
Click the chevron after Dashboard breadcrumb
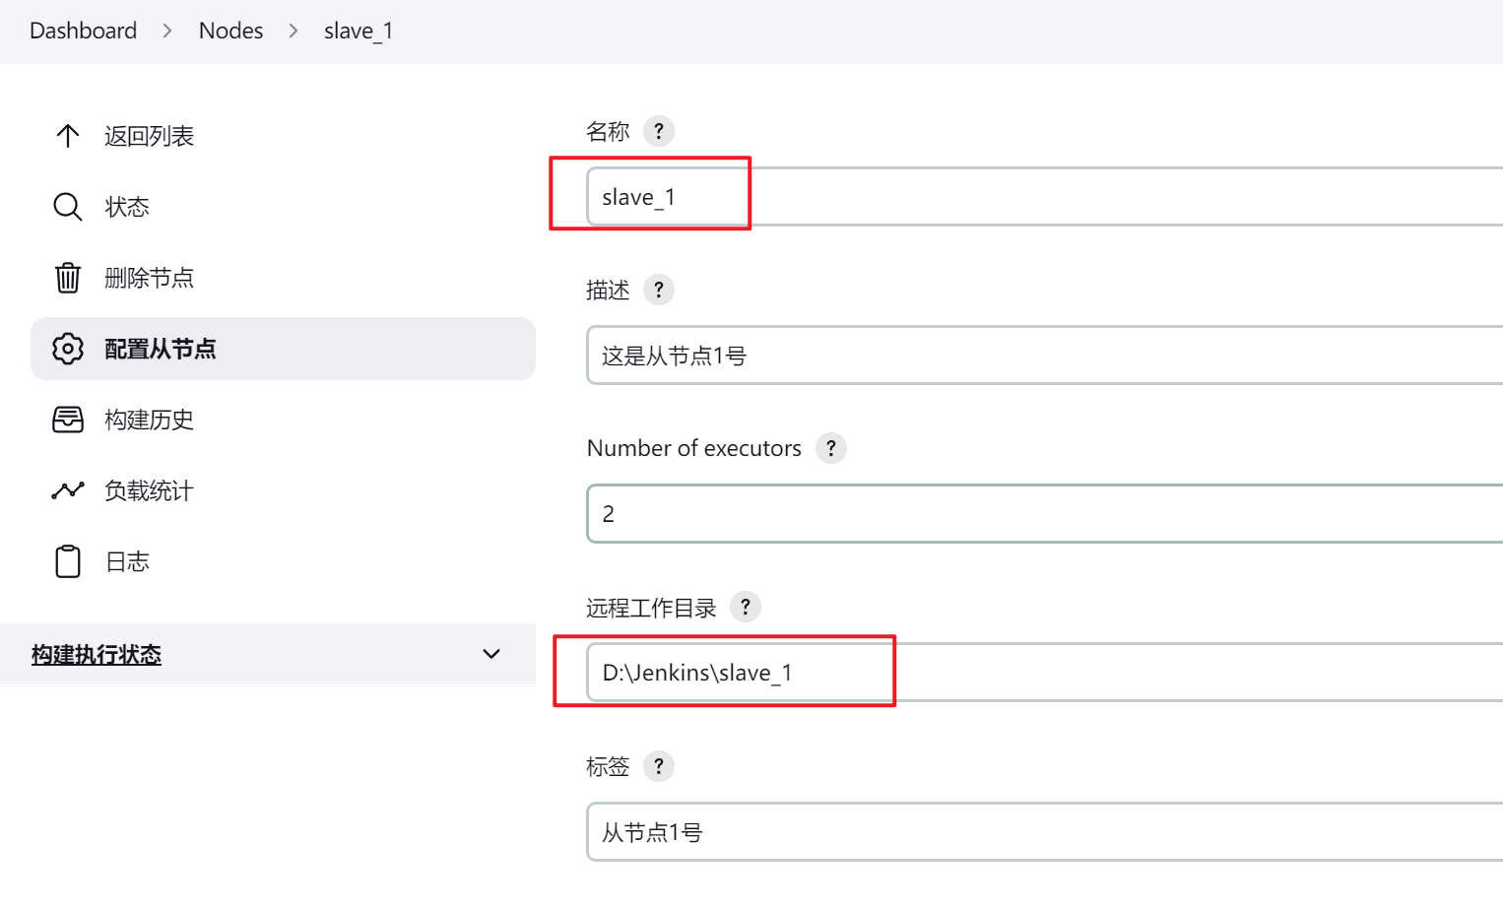(167, 31)
